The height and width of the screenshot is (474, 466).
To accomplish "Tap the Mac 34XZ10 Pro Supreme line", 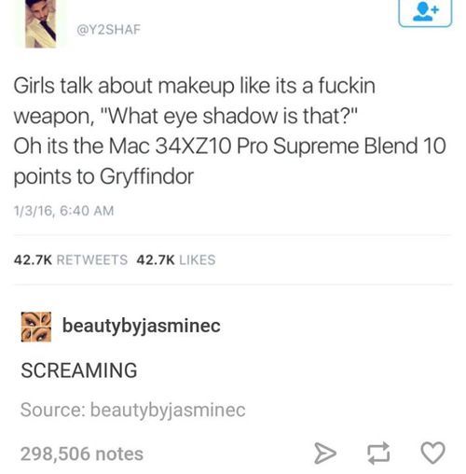I will (x=230, y=146).
